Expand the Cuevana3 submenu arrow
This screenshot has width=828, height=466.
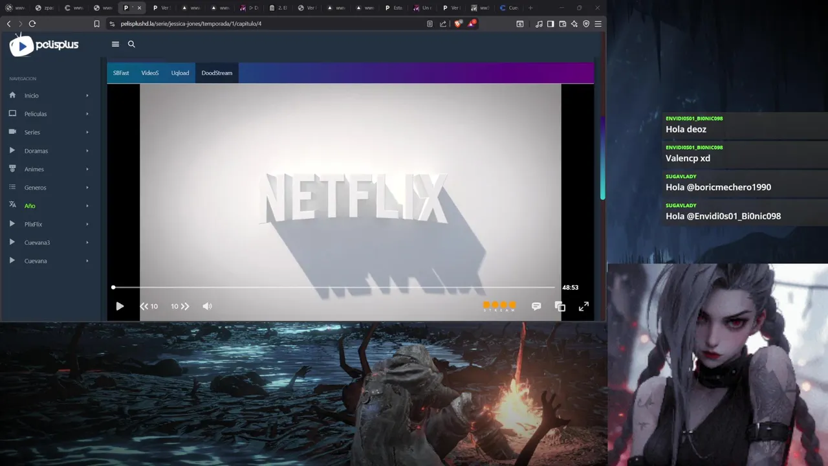point(87,243)
